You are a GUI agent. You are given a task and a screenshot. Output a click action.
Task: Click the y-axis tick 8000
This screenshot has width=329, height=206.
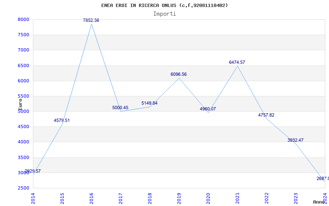23,19
